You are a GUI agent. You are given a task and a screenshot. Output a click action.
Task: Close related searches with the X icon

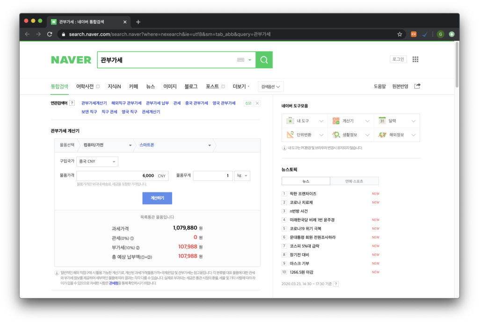[257, 103]
